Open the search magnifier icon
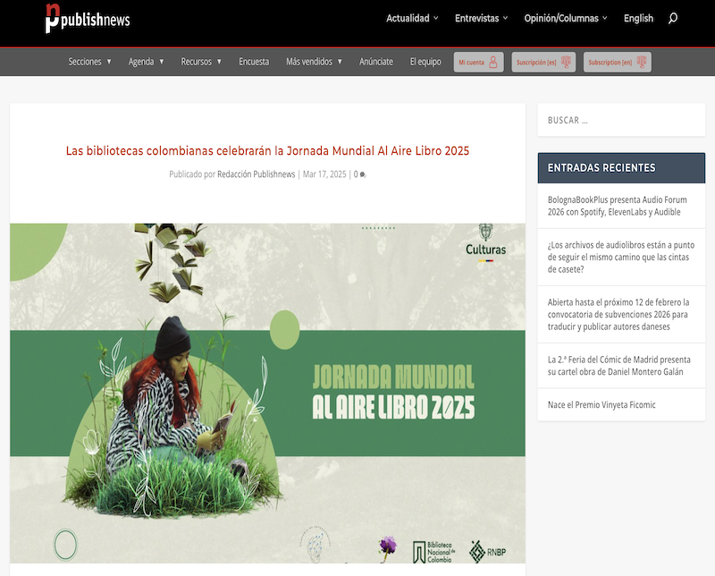Image resolution: width=715 pixels, height=576 pixels. pyautogui.click(x=673, y=18)
